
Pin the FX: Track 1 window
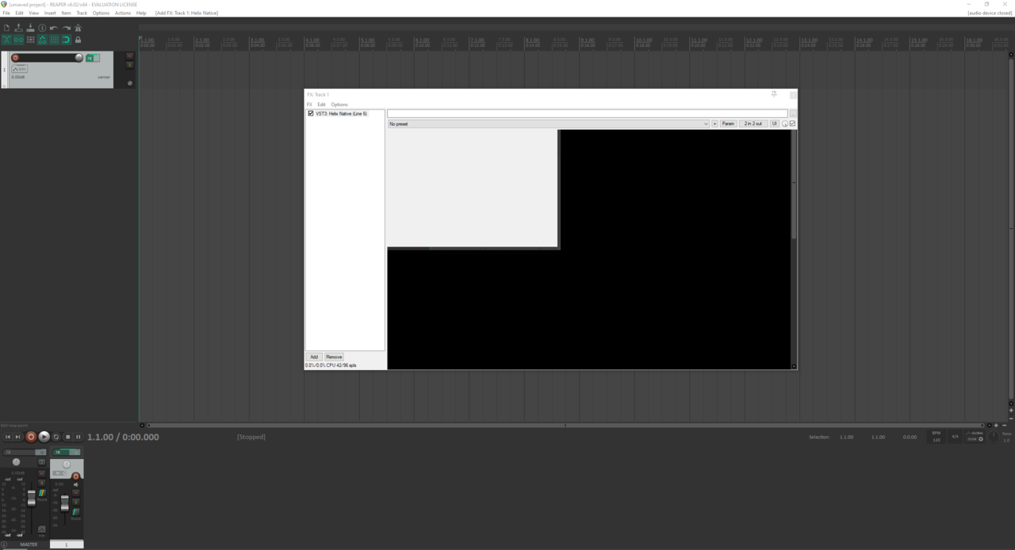(774, 94)
